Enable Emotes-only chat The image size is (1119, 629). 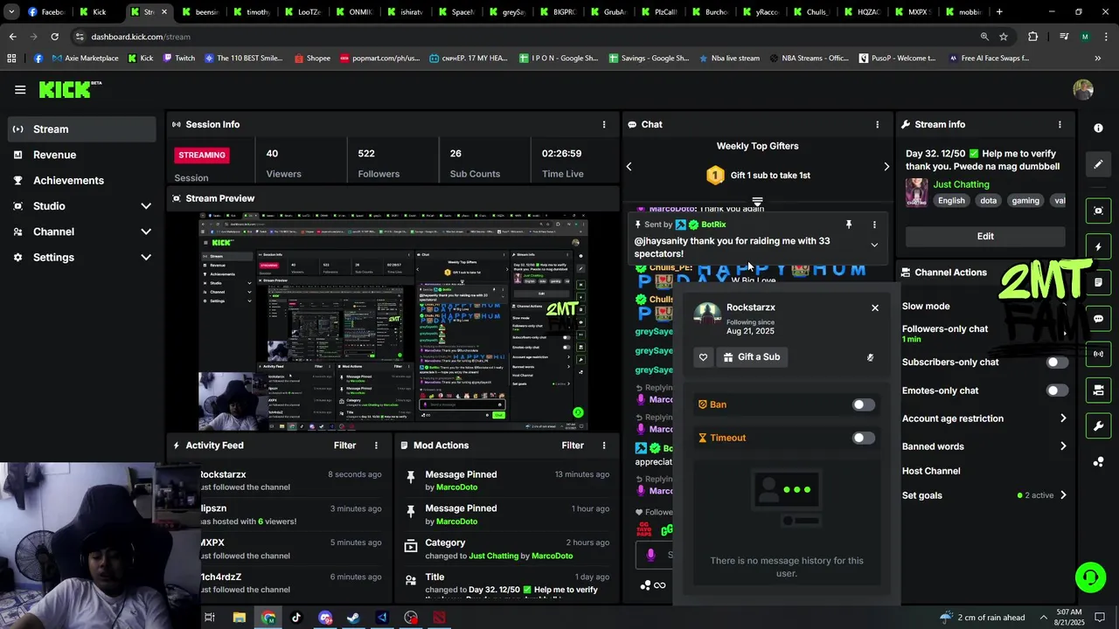(1057, 391)
